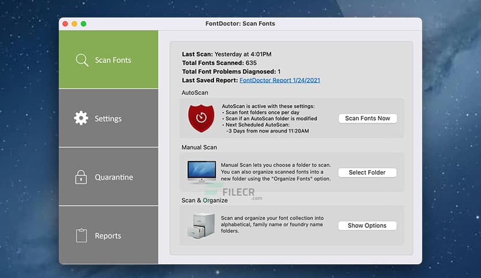The width and height of the screenshot is (481, 278).
Task: Click the 'AutoScan' section heading
Action: [195, 92]
